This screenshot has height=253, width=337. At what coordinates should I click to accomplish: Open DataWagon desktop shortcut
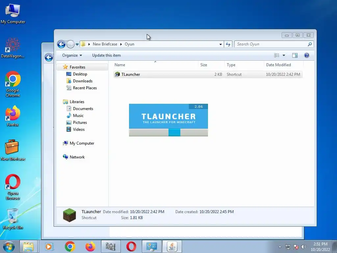pos(13,48)
